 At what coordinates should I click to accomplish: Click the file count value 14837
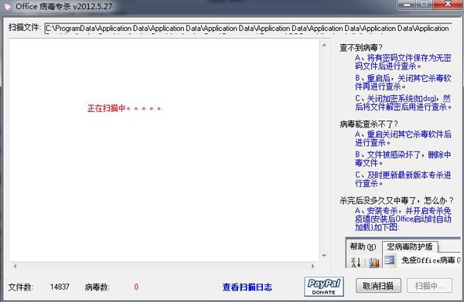point(60,287)
